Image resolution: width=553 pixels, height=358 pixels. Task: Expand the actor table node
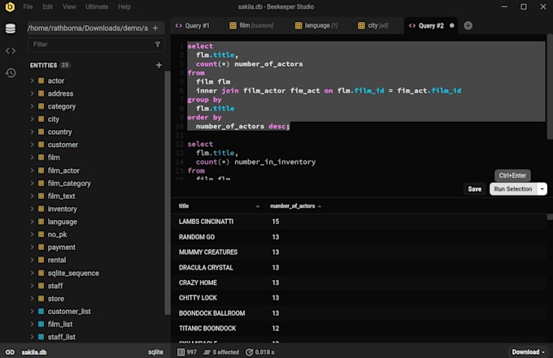pyautogui.click(x=32, y=80)
